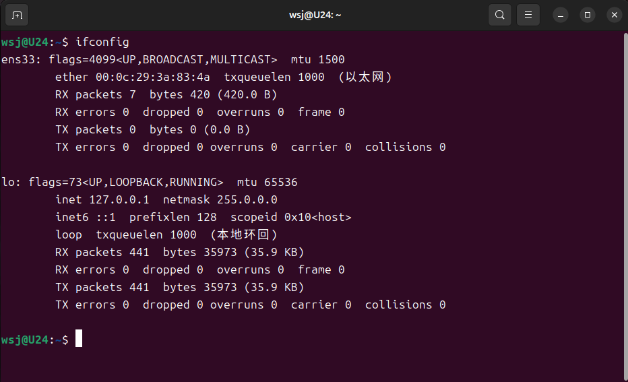628x382 pixels.
Task: Click the terminal vertical scrollbar
Action: pyautogui.click(x=625, y=206)
